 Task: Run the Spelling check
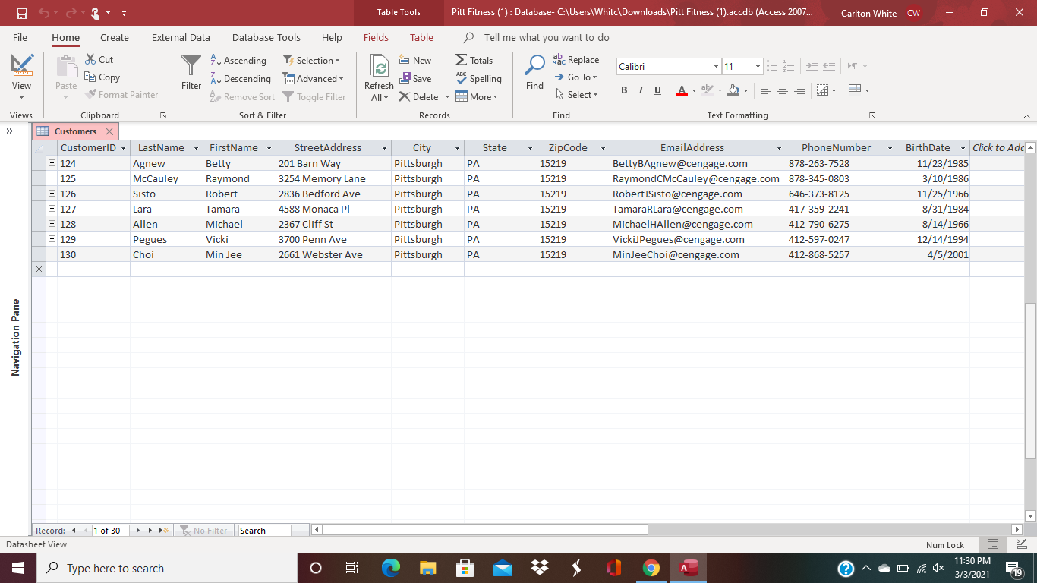[478, 79]
